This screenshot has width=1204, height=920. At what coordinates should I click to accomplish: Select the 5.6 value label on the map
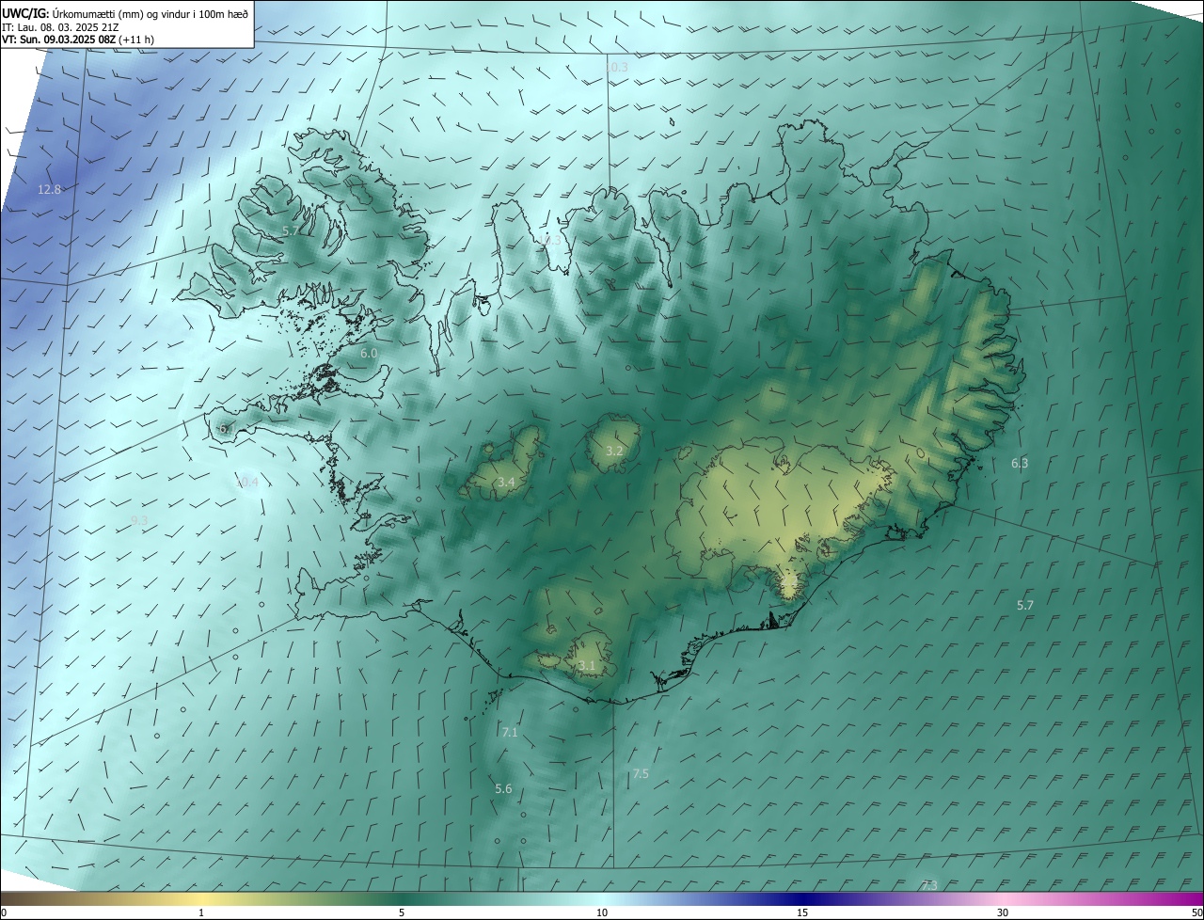(503, 788)
